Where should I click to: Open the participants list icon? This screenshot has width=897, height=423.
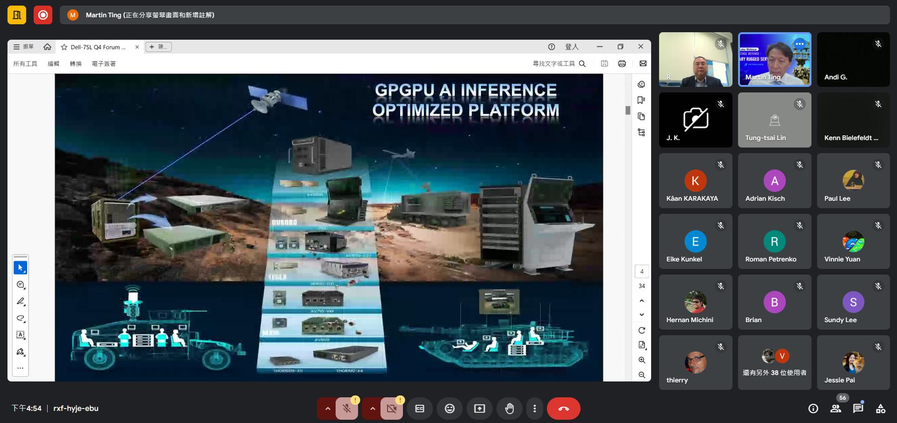pos(835,409)
